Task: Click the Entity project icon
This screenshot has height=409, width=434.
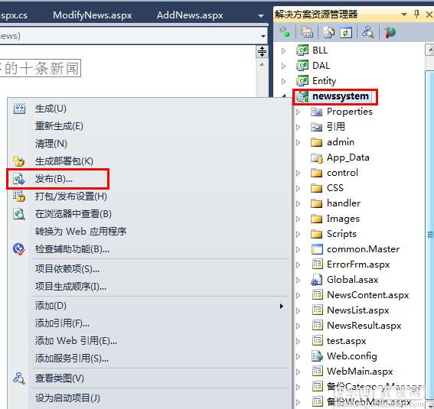Action: point(302,81)
